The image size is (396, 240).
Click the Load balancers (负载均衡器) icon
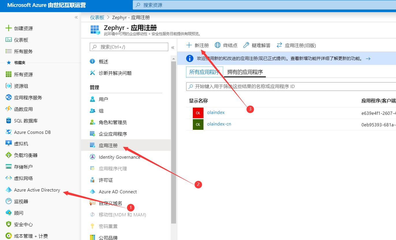[x=9, y=155]
